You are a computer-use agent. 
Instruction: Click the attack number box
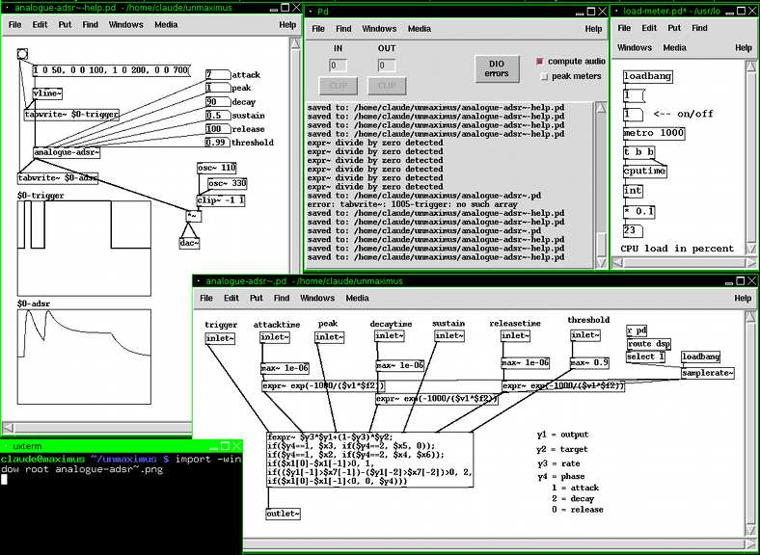coord(218,74)
